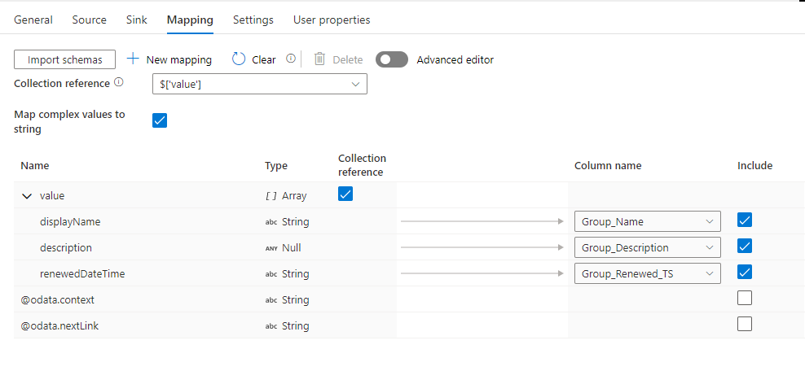The height and width of the screenshot is (371, 805).
Task: Click the Clear refresh icon
Action: pyautogui.click(x=239, y=59)
